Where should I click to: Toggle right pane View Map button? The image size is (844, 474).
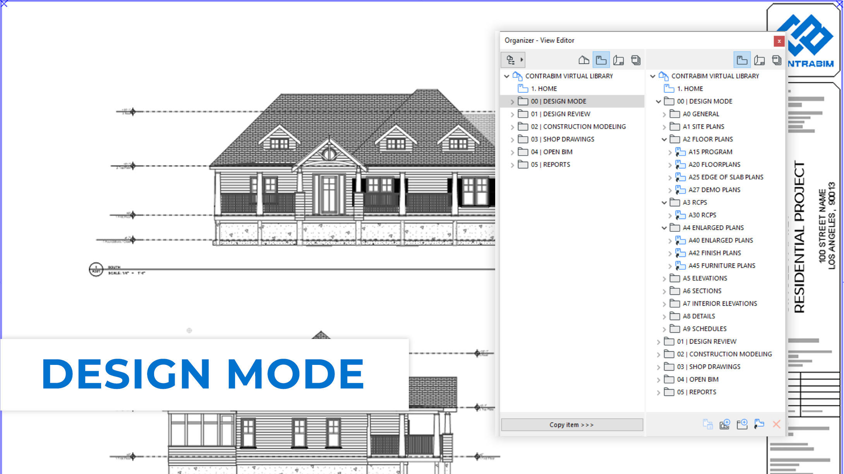[742, 60]
